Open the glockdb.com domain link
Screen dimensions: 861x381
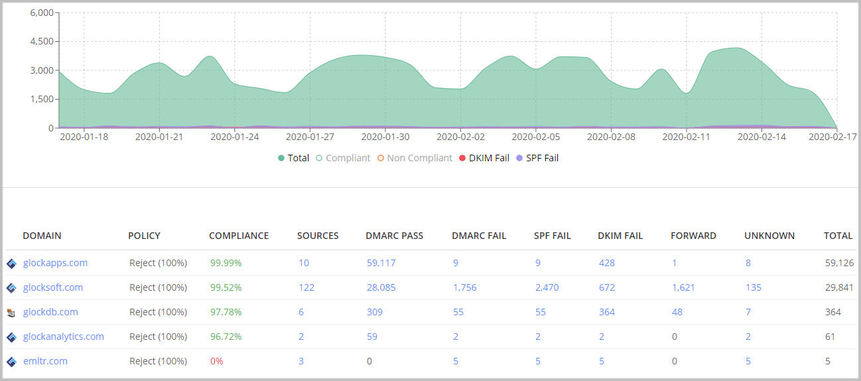click(x=50, y=312)
